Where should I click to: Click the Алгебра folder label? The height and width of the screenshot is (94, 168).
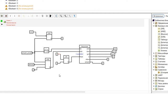[161, 67]
